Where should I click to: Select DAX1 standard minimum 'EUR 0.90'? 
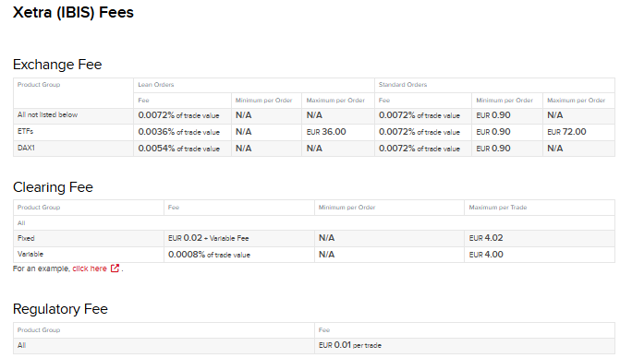(493, 149)
